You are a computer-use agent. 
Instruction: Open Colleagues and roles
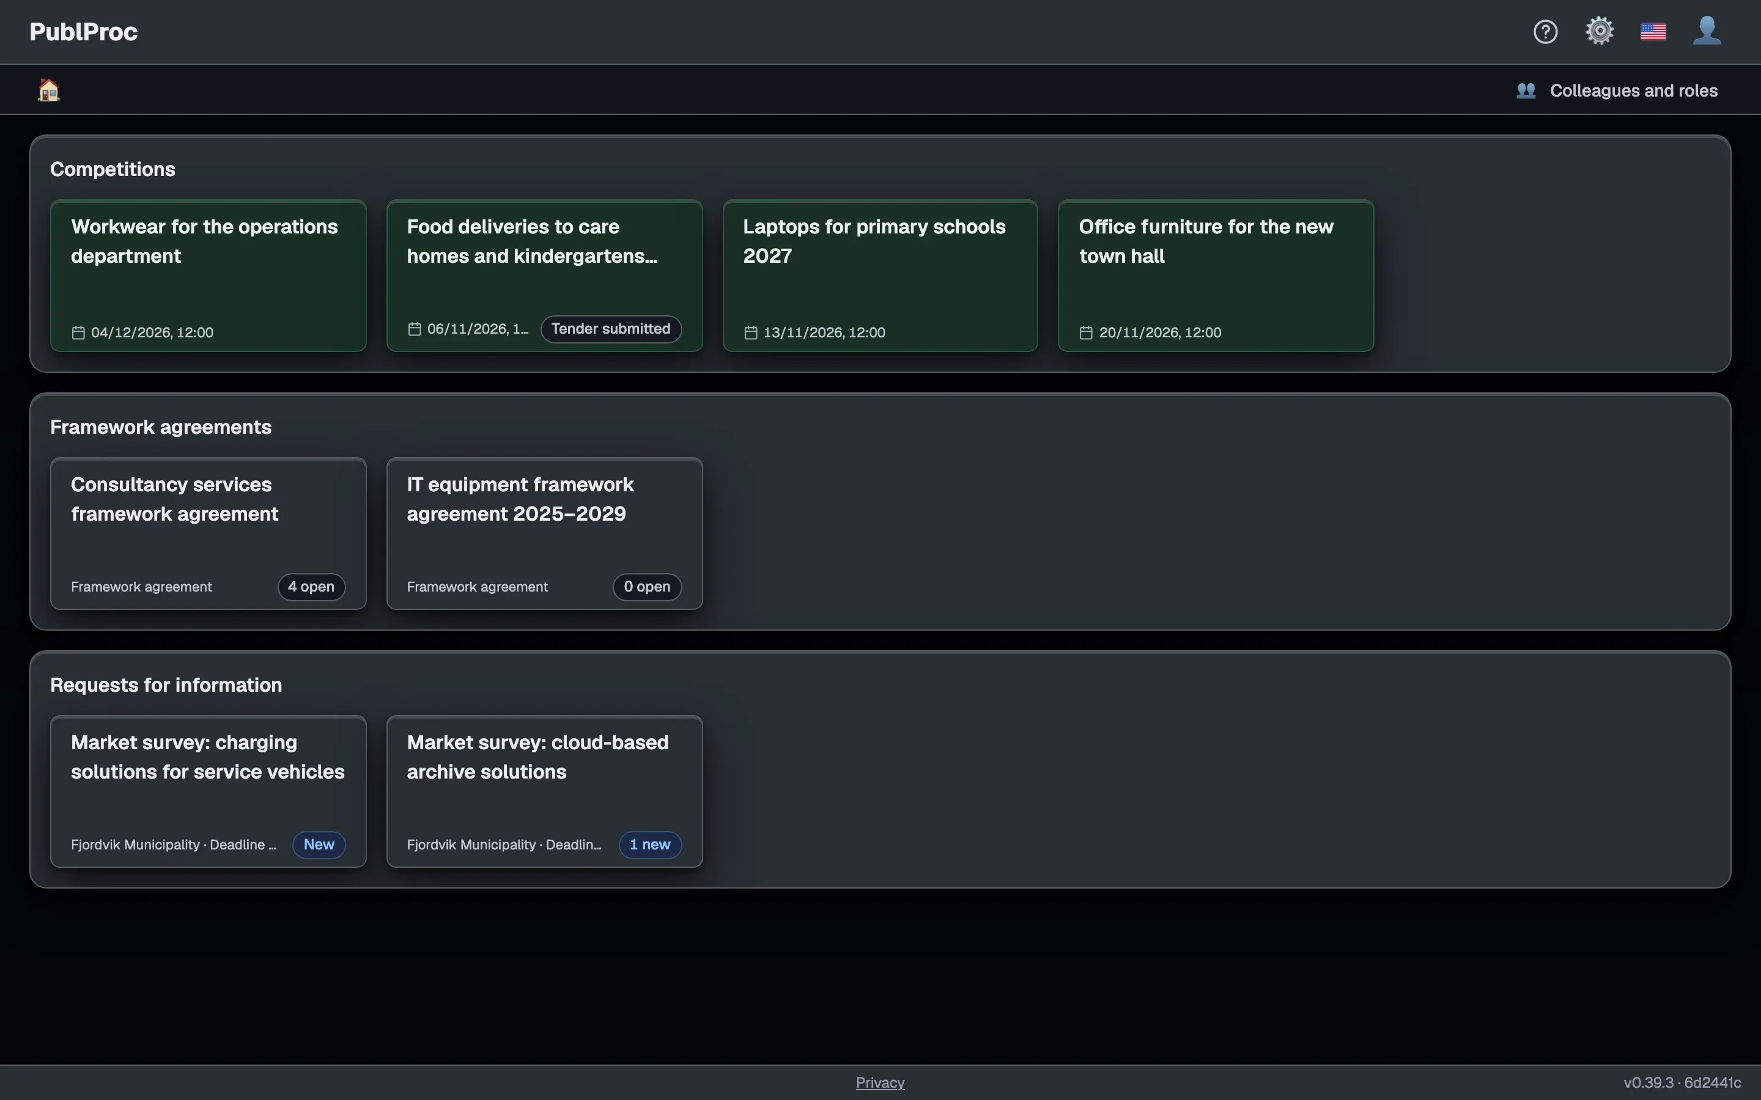(x=1617, y=90)
